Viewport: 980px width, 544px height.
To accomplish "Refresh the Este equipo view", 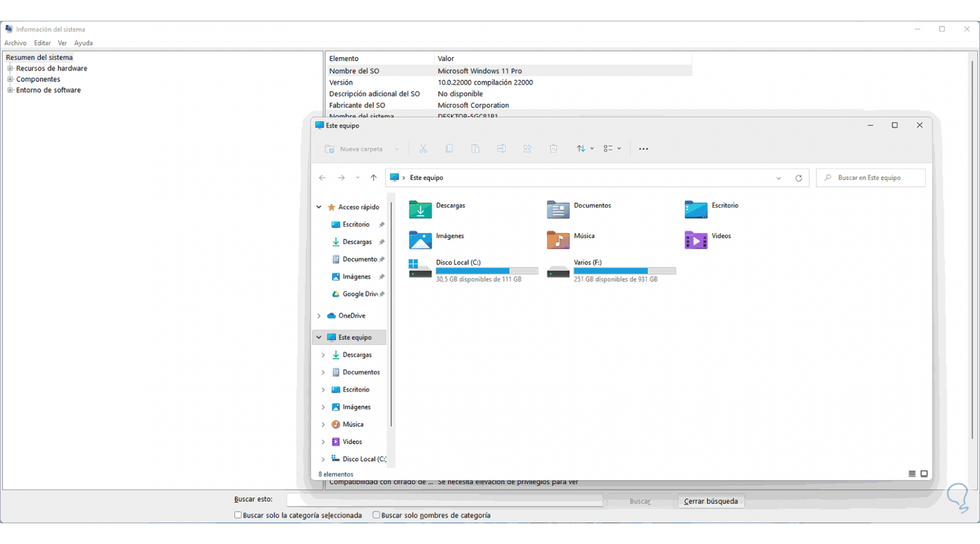I will [799, 178].
